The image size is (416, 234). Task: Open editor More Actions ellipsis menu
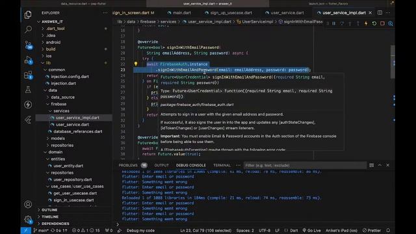tap(388, 13)
